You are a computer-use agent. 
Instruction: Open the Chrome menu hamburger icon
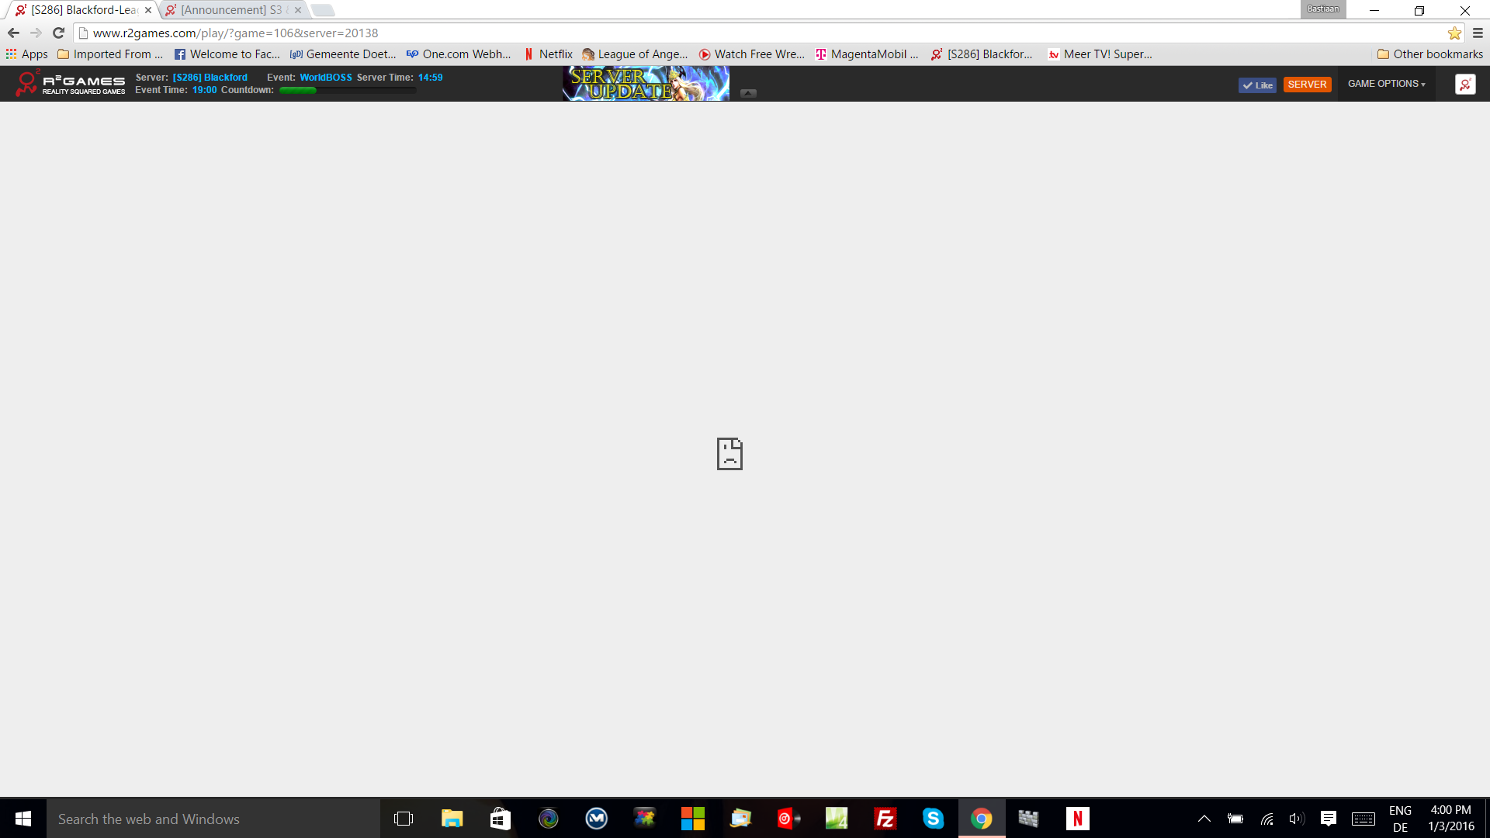(1478, 33)
